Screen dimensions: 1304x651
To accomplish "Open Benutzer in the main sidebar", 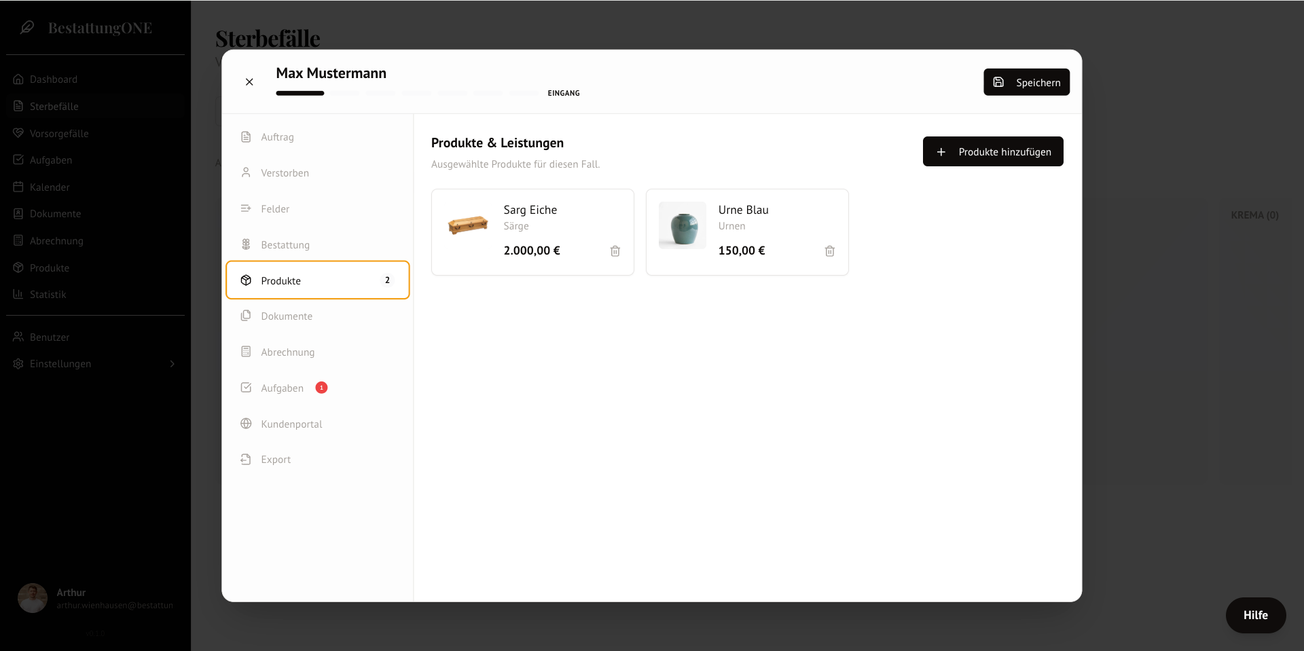I will click(95, 337).
